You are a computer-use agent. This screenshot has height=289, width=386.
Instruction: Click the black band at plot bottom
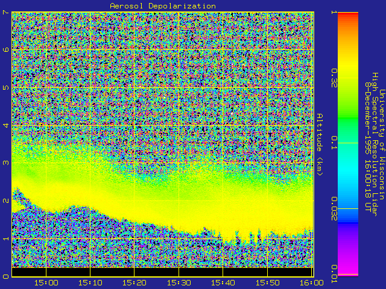click(163, 272)
